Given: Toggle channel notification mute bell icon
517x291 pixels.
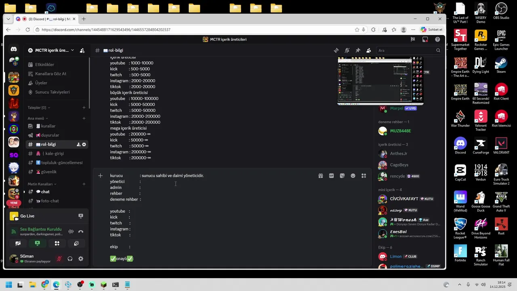Looking at the screenshot, I should point(347,51).
